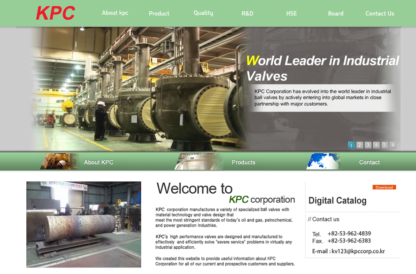The height and width of the screenshot is (274, 416).
Task: Switch banner to slide 5
Action: 385,145
